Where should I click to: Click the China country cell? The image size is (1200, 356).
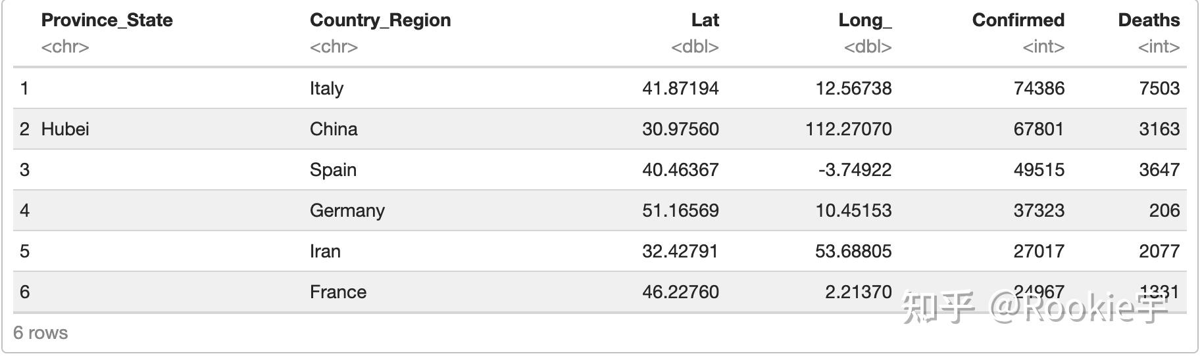(x=334, y=129)
